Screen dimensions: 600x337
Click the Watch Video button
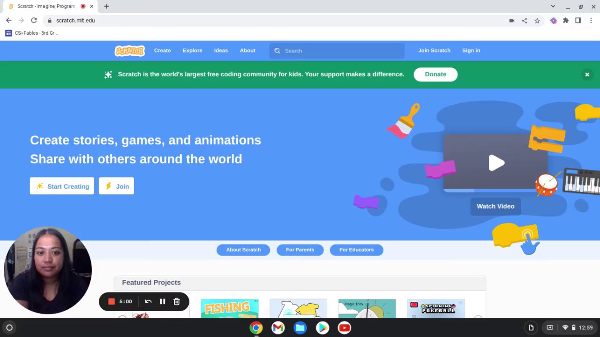(495, 206)
